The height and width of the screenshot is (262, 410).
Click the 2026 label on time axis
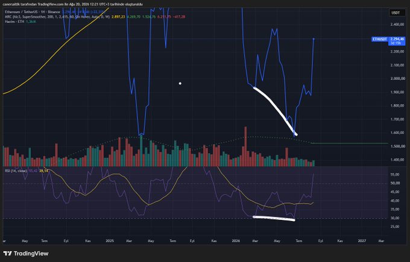tap(236, 241)
